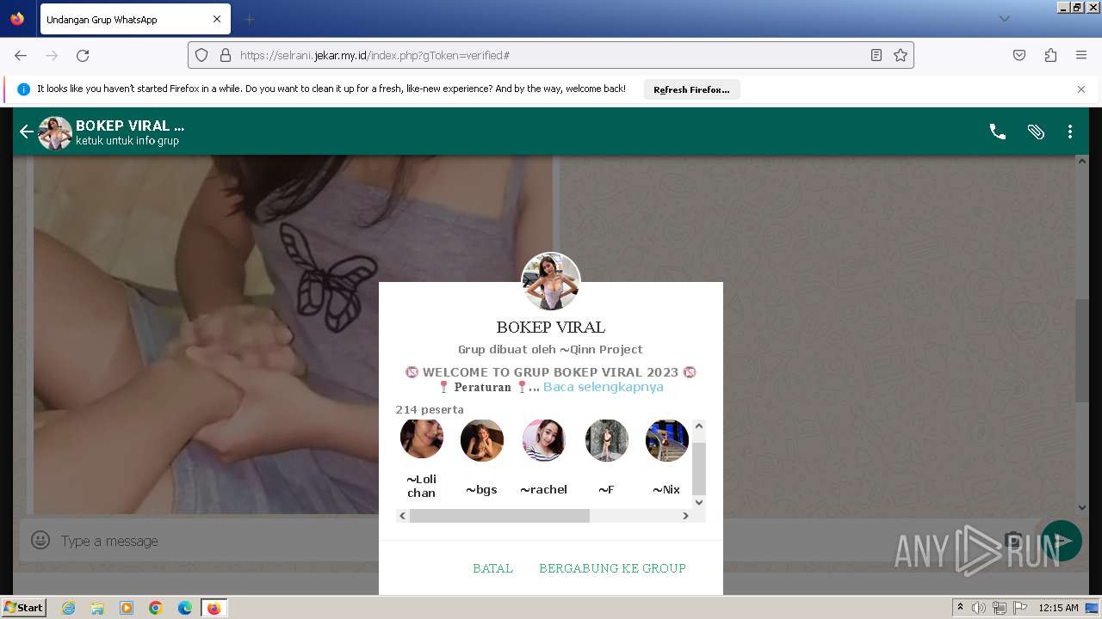
Task: Click the WhatsApp back arrow icon
Action: (x=26, y=132)
